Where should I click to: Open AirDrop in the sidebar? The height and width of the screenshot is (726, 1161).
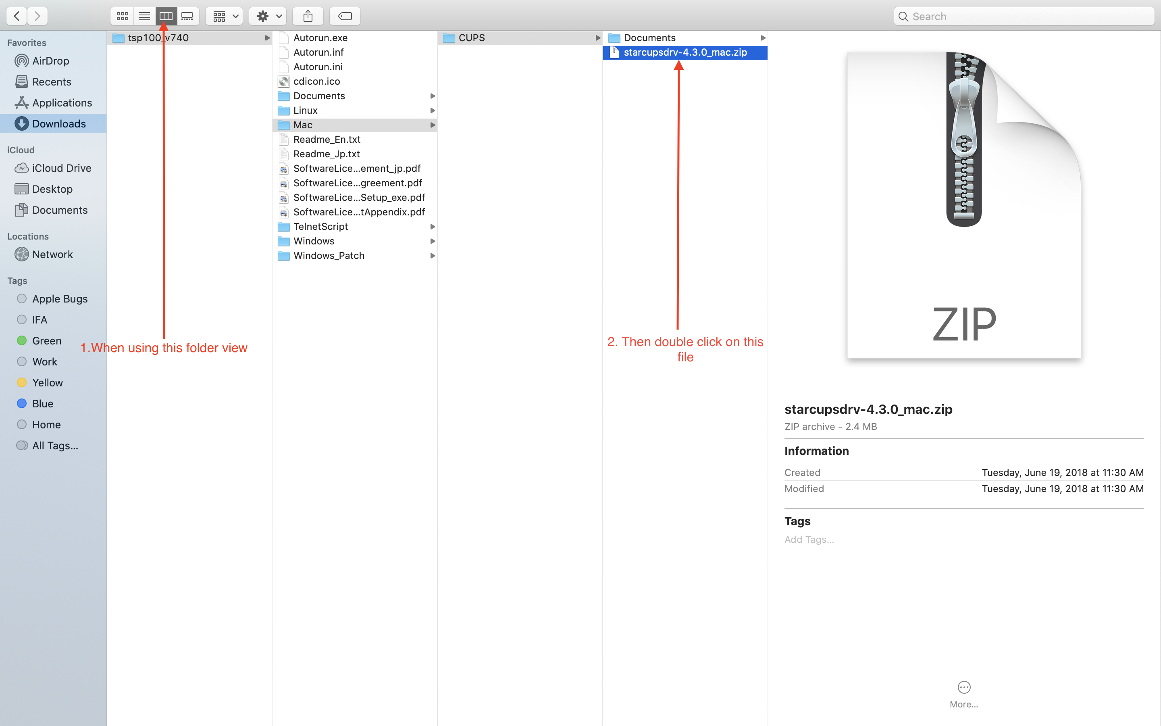pos(50,61)
